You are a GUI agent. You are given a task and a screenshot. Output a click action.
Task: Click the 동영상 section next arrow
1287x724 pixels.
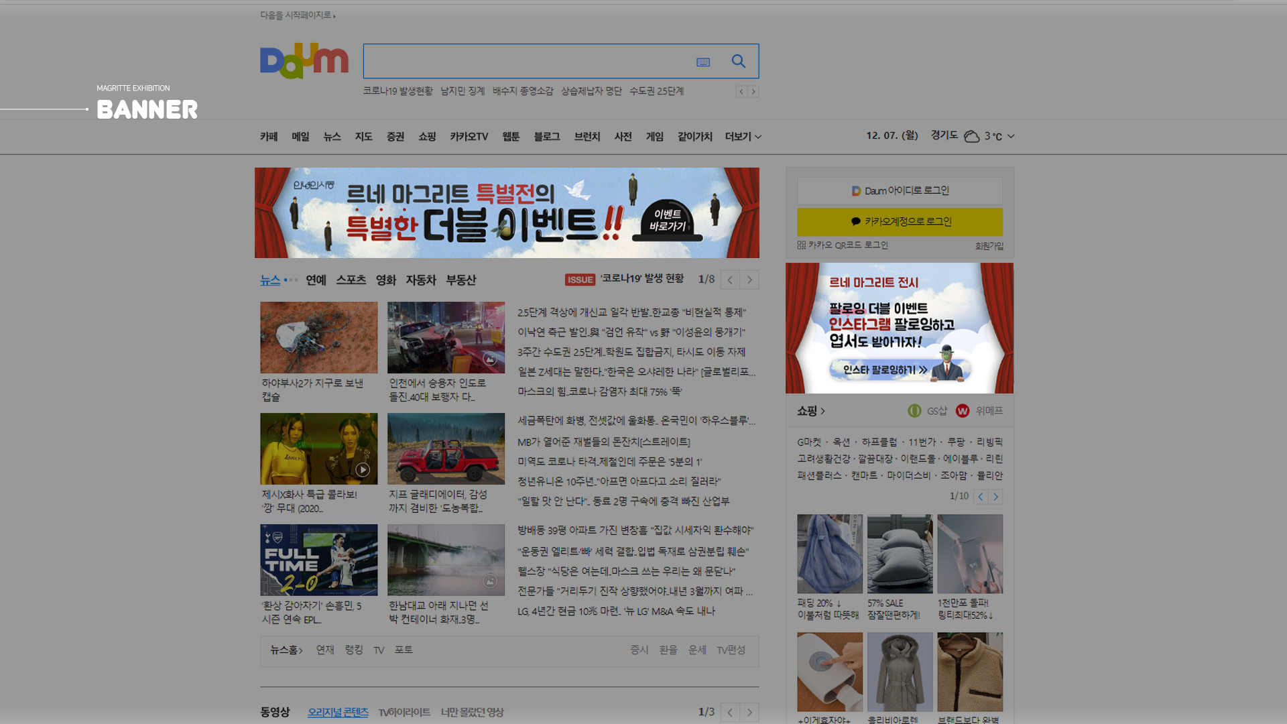coord(749,713)
